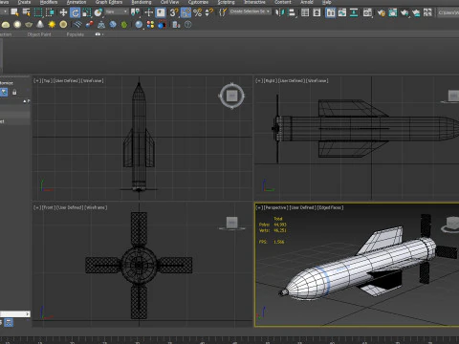This screenshot has height=344, width=459.
Task: Open the User Defined menu in Front viewport
Action: pyautogui.click(x=69, y=207)
